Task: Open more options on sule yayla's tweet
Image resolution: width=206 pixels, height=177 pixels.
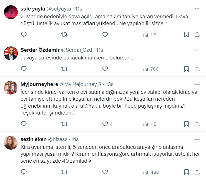Action: pyautogui.click(x=197, y=9)
